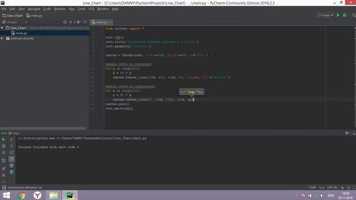Screen dimensions: 356x200
Task: Toggle read-only lock in status bar
Action: pos(343,188)
